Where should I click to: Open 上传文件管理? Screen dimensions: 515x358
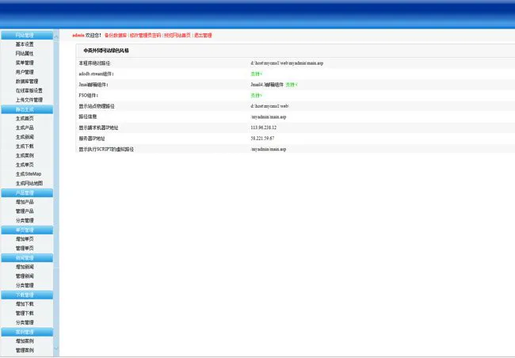[29, 100]
